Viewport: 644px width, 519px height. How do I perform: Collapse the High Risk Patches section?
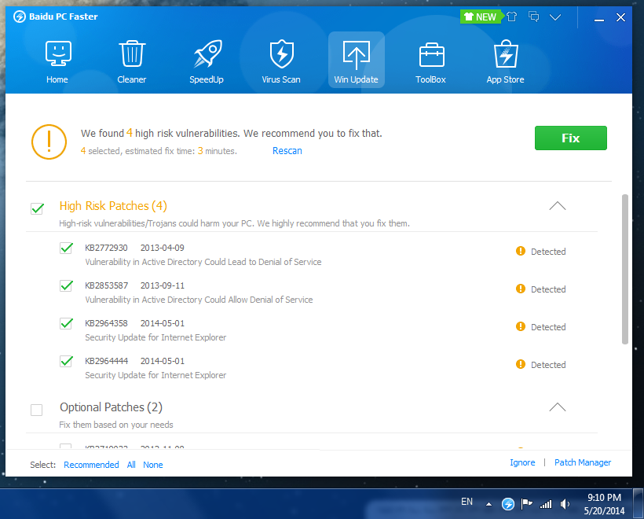click(x=558, y=205)
